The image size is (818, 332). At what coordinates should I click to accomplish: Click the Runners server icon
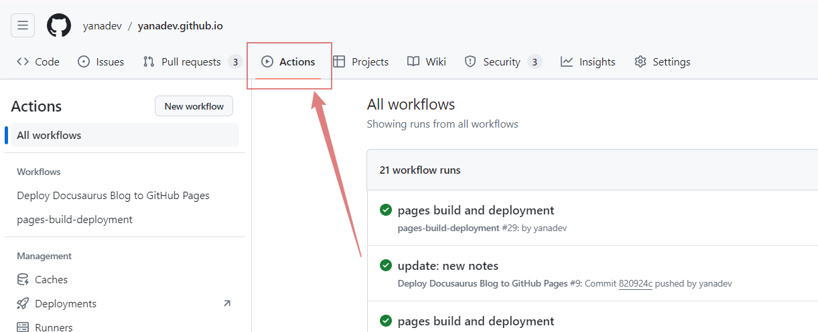pyautogui.click(x=23, y=327)
